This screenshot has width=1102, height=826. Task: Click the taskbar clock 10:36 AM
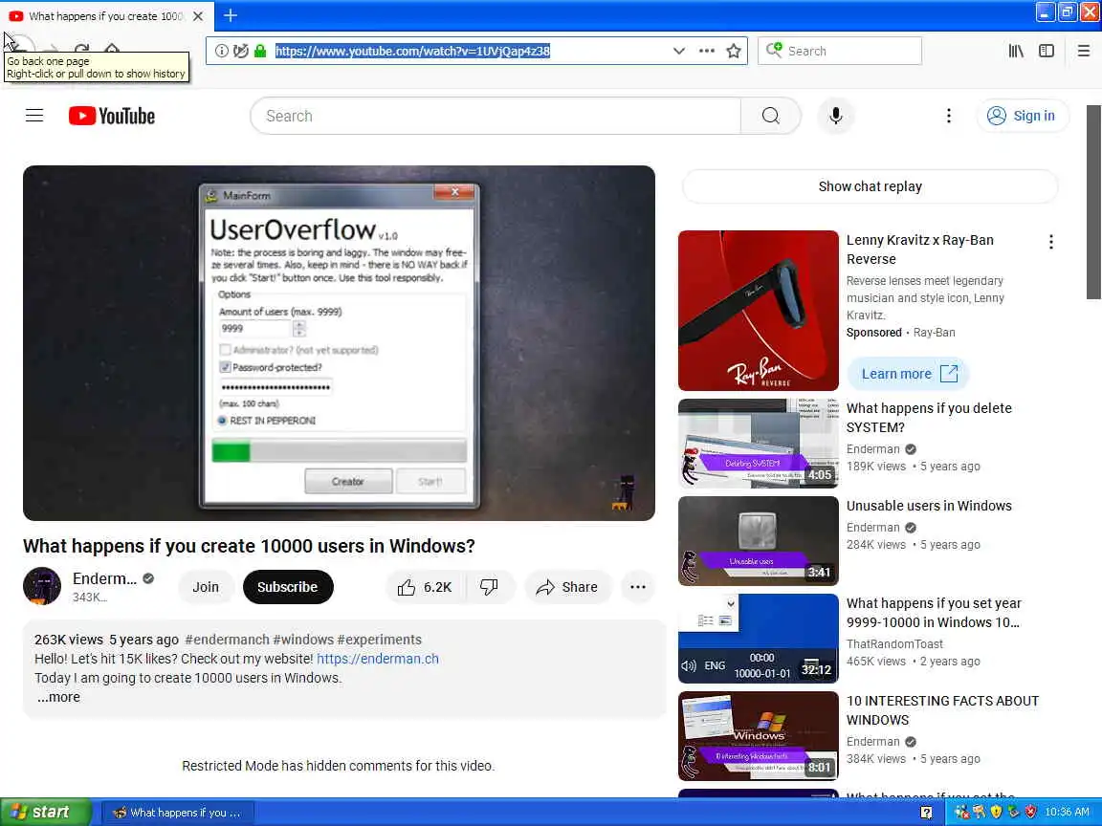pyautogui.click(x=1067, y=813)
